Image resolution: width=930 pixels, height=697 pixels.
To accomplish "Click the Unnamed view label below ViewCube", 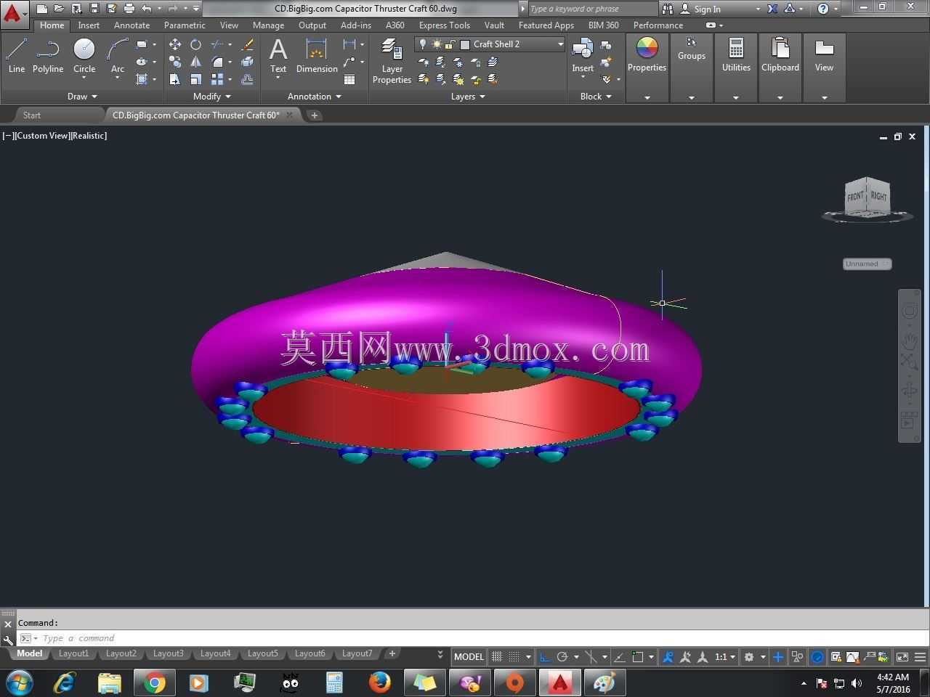I will click(867, 264).
